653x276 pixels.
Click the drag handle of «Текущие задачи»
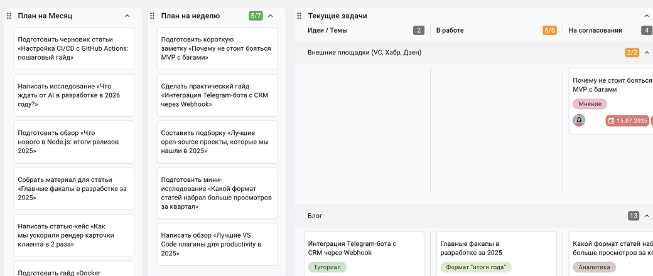point(299,16)
